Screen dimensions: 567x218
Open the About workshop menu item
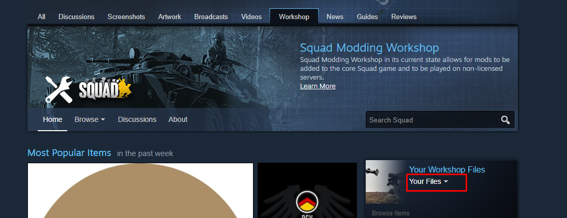click(178, 119)
